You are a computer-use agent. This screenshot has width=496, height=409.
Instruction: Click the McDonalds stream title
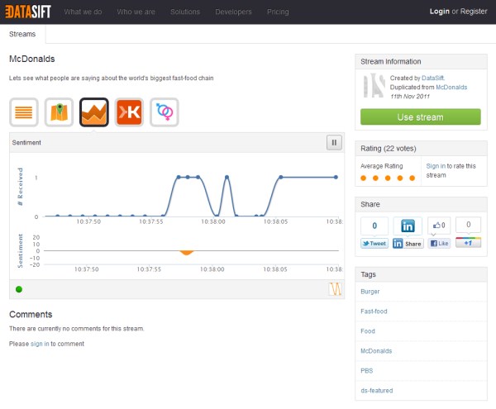32,59
